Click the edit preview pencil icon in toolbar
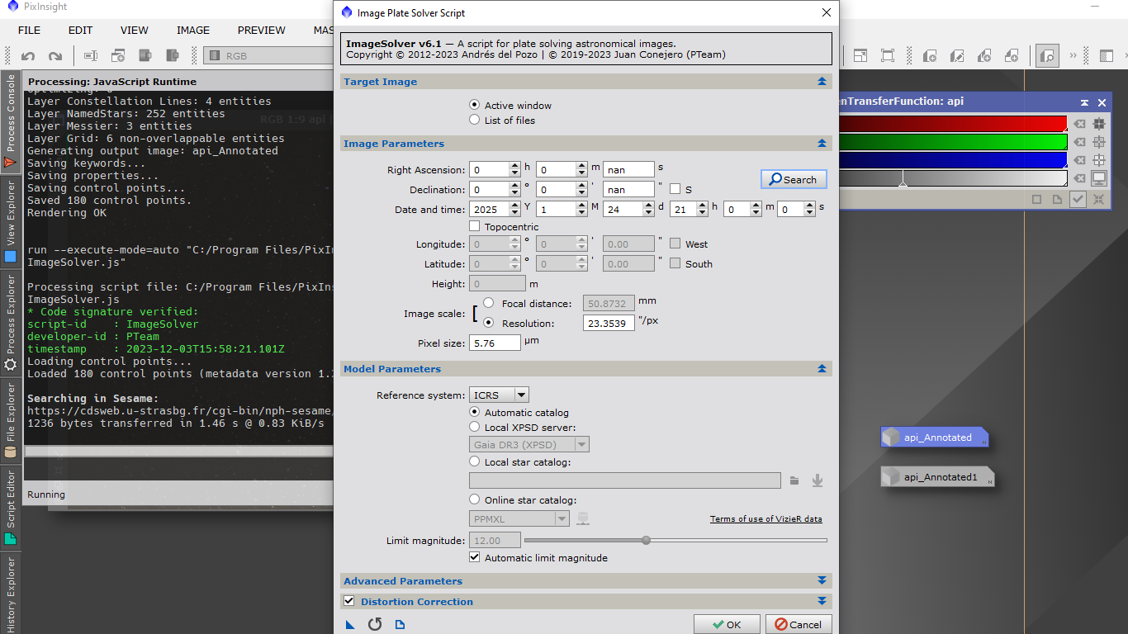1128x634 pixels. click(x=957, y=56)
